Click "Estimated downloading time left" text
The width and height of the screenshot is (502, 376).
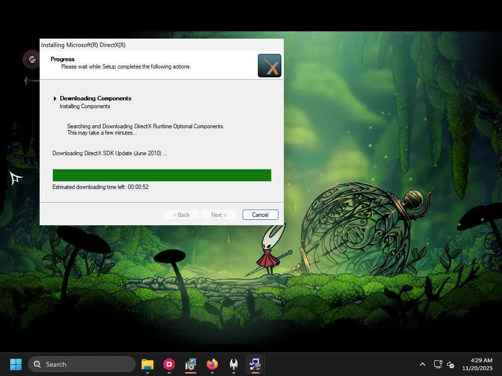pyautogui.click(x=100, y=187)
